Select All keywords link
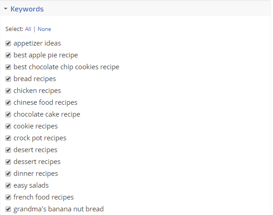The image size is (273, 215). pos(28,29)
